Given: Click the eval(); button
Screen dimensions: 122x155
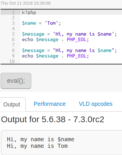Looking at the screenshot, I should pyautogui.click(x=16, y=81).
